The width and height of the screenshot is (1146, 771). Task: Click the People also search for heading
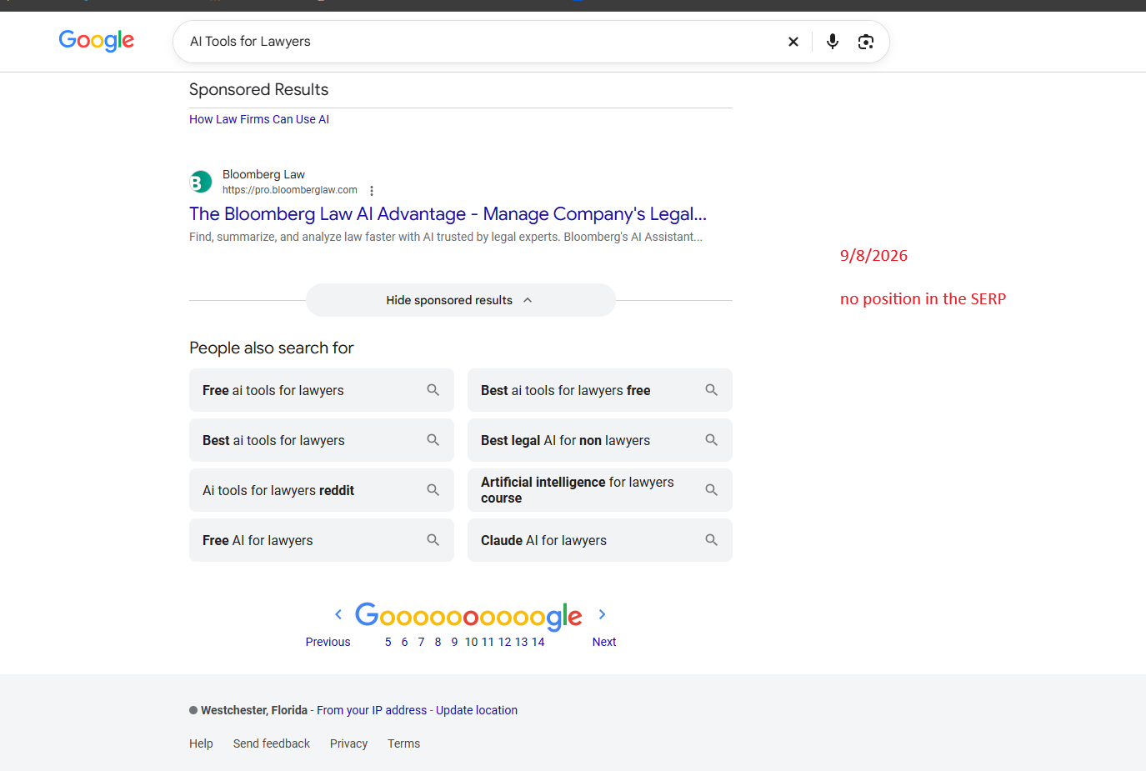pyautogui.click(x=272, y=348)
